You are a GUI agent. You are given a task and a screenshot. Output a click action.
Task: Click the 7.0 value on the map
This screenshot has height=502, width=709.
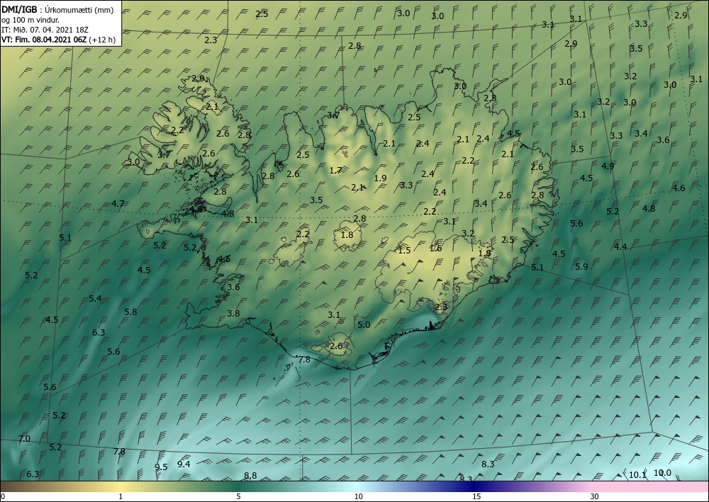coord(24,439)
